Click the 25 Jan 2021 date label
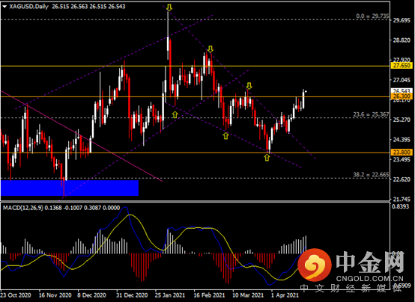 [x=170, y=295]
